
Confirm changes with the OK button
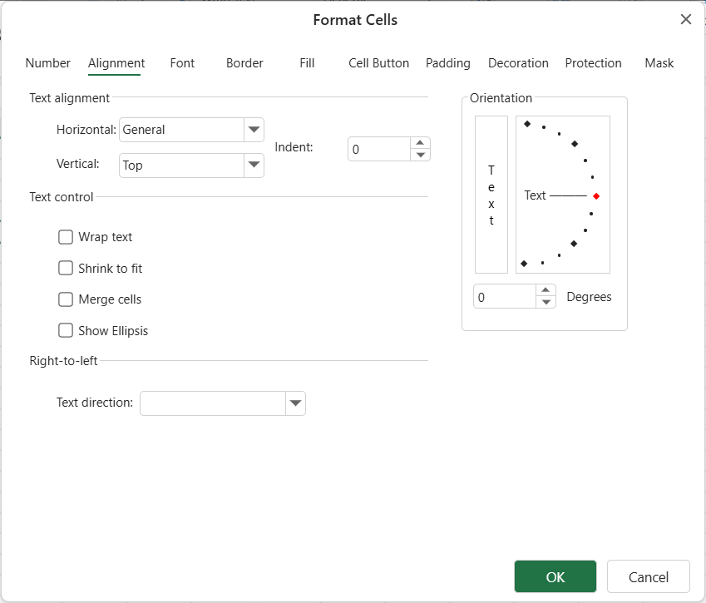click(555, 576)
